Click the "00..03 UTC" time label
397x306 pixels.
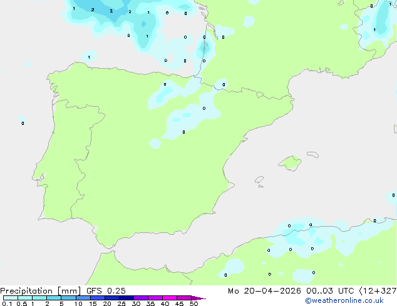tap(330, 291)
